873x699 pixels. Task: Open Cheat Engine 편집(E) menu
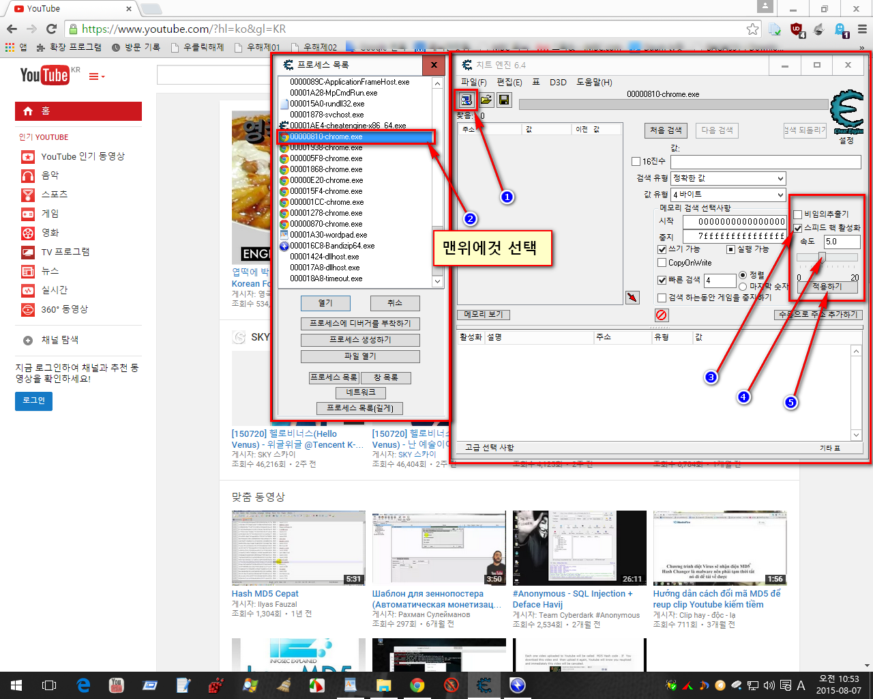(x=509, y=82)
